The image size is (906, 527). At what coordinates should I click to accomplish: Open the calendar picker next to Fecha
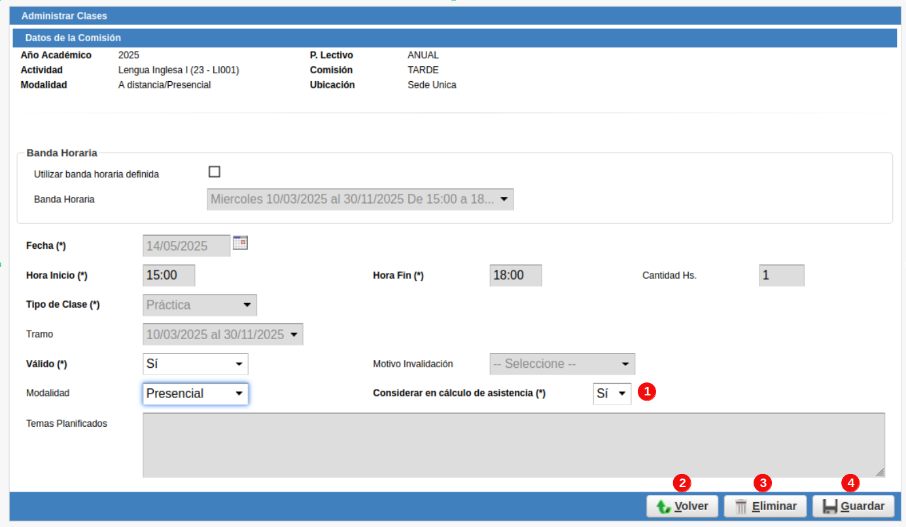point(240,243)
